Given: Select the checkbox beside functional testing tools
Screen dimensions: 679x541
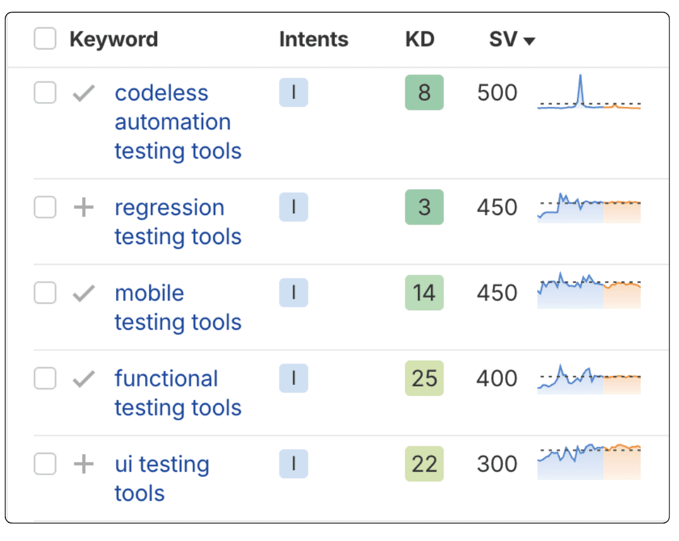Looking at the screenshot, I should tap(45, 379).
